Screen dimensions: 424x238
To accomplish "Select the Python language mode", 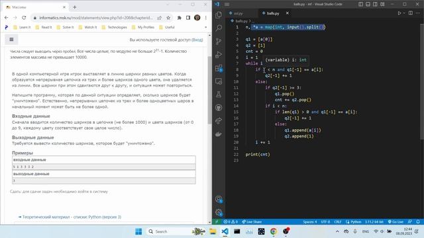I will click(x=353, y=222).
